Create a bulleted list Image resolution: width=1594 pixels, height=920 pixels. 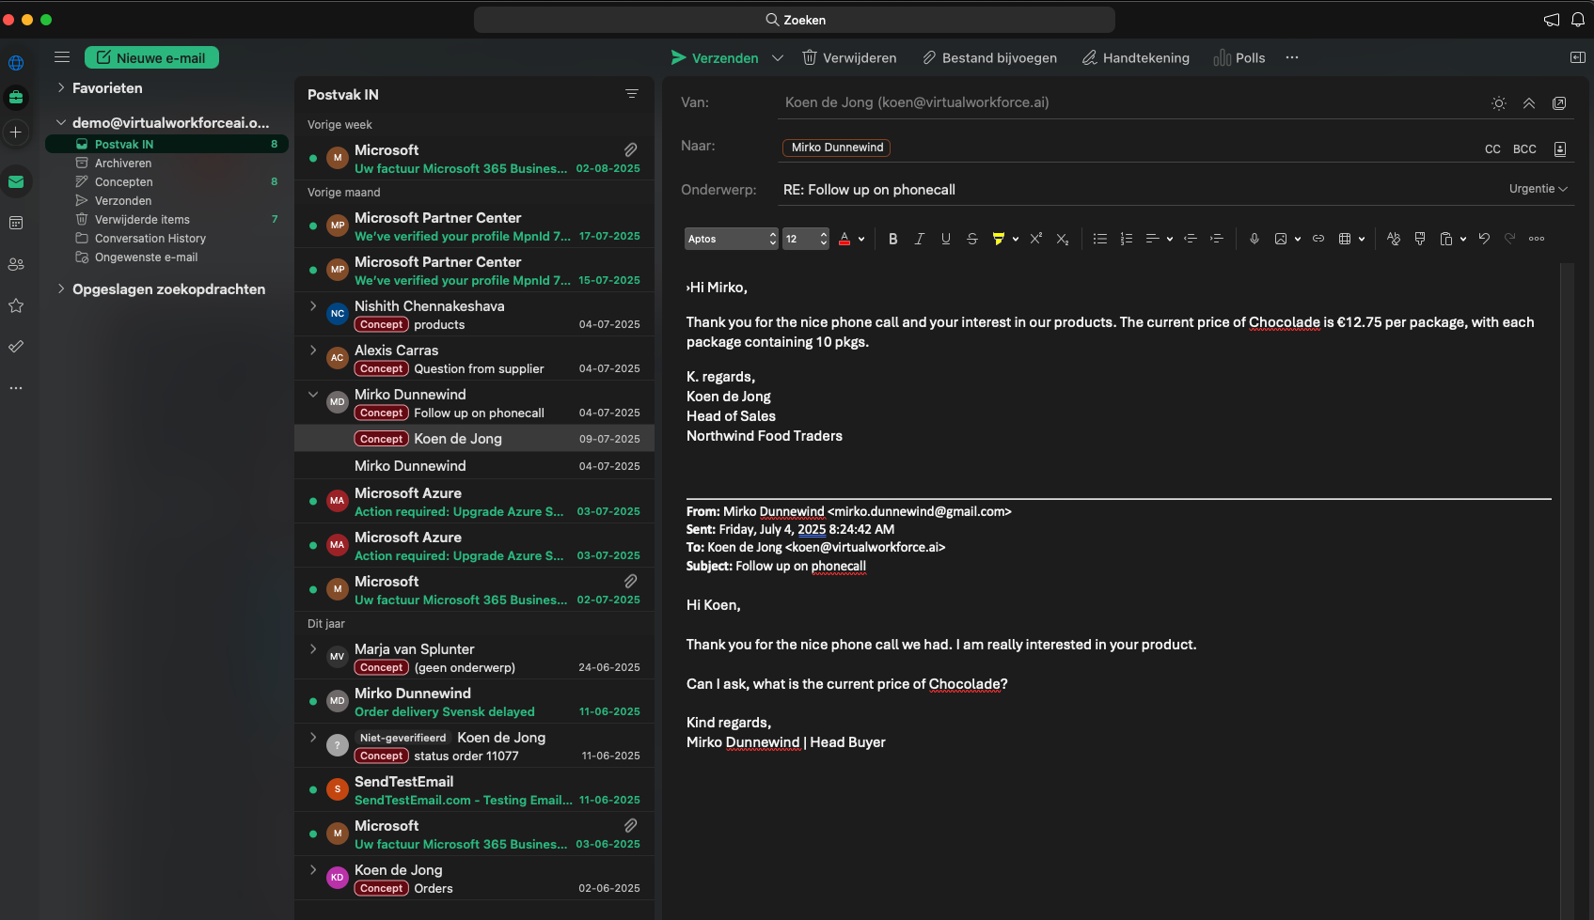1100,239
